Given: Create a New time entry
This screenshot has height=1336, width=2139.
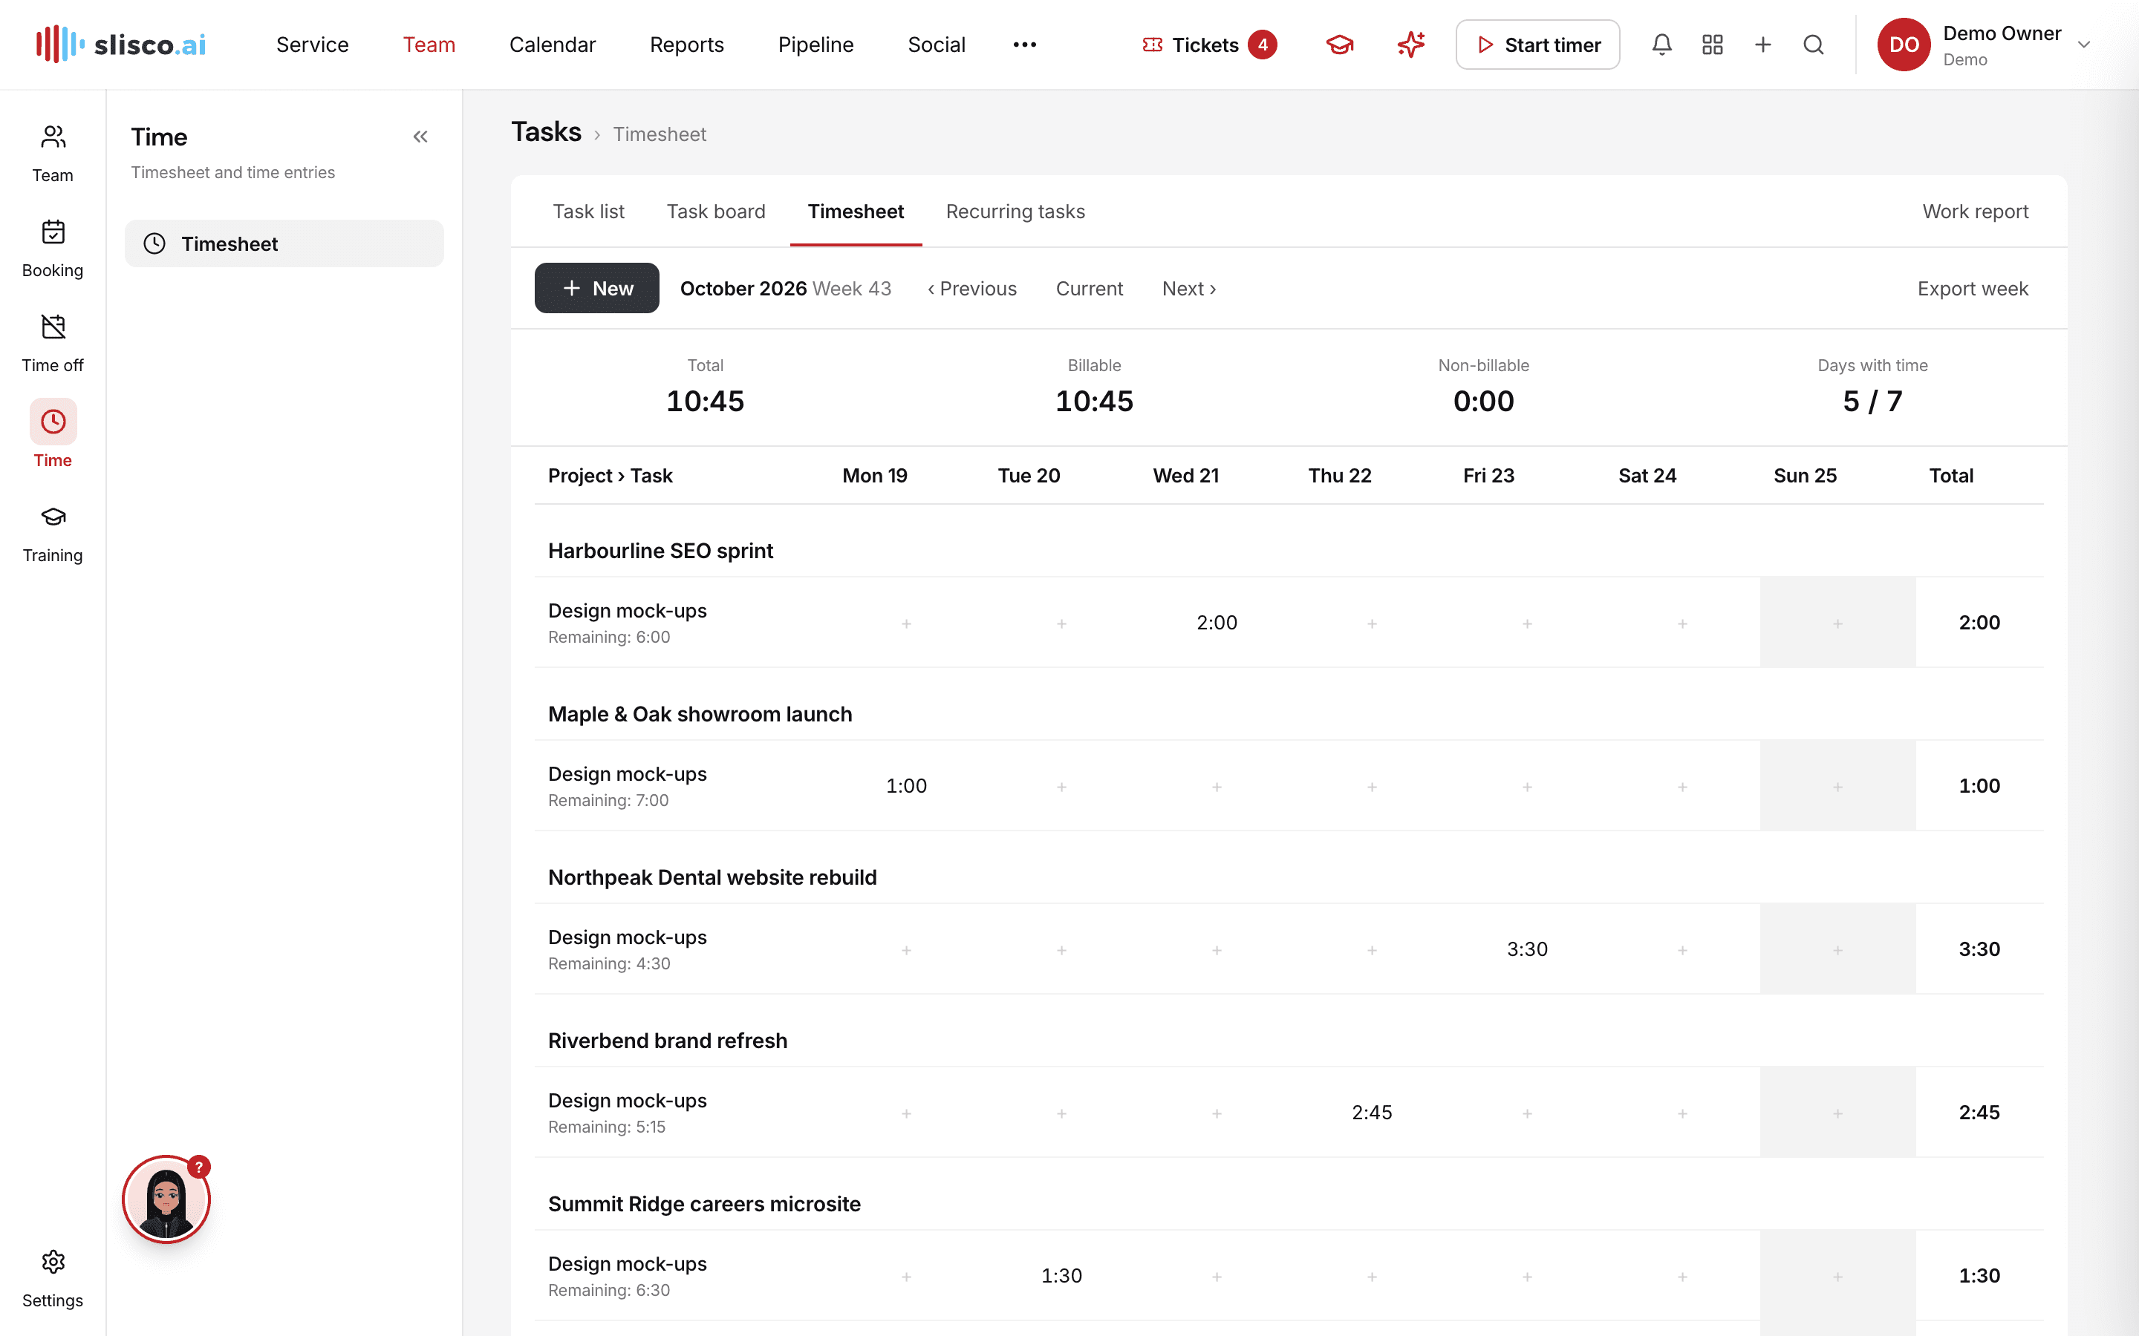Looking at the screenshot, I should (596, 288).
